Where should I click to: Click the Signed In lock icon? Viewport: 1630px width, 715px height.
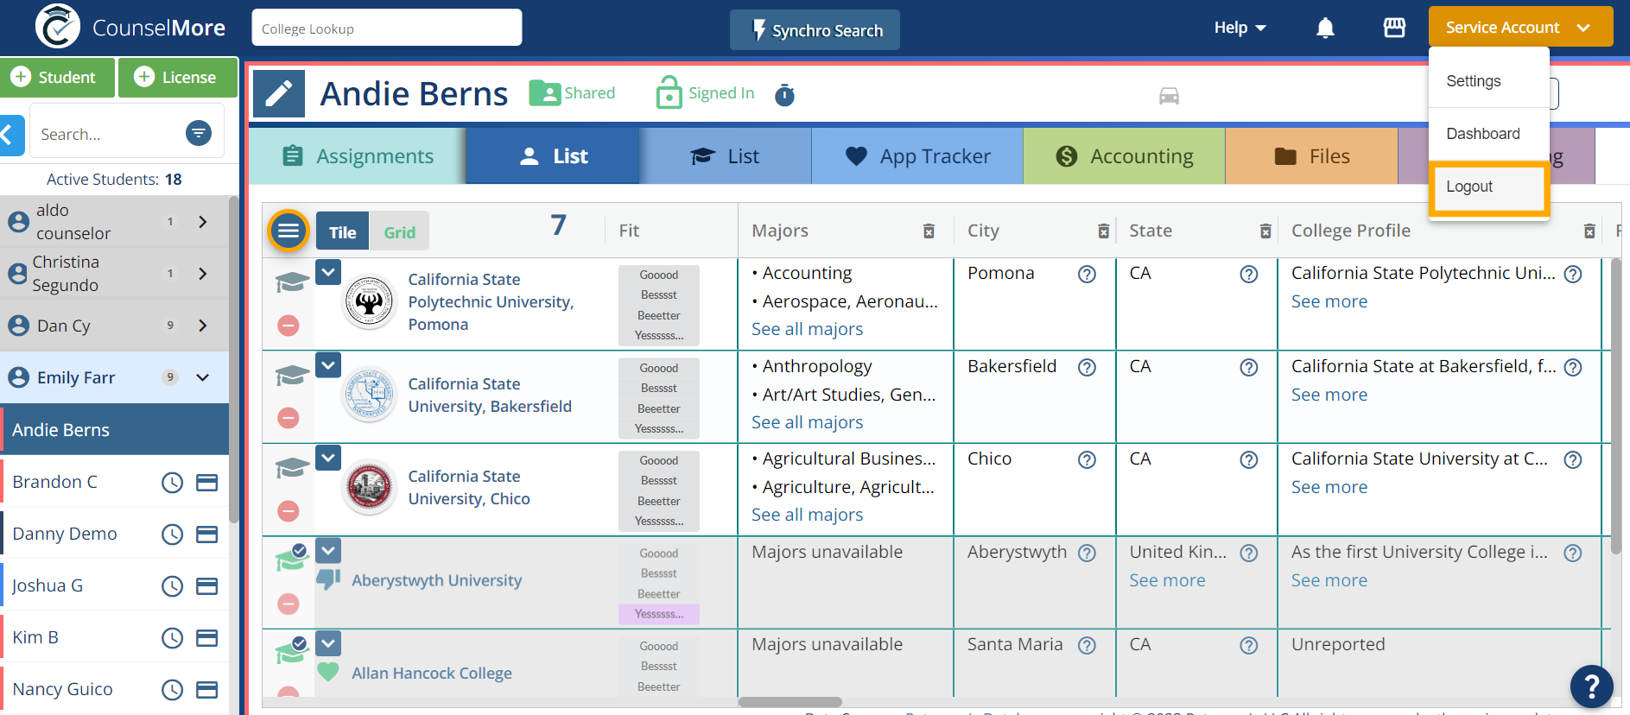point(669,92)
